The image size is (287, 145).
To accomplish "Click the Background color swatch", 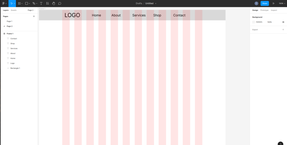I will pyautogui.click(x=254, y=22).
